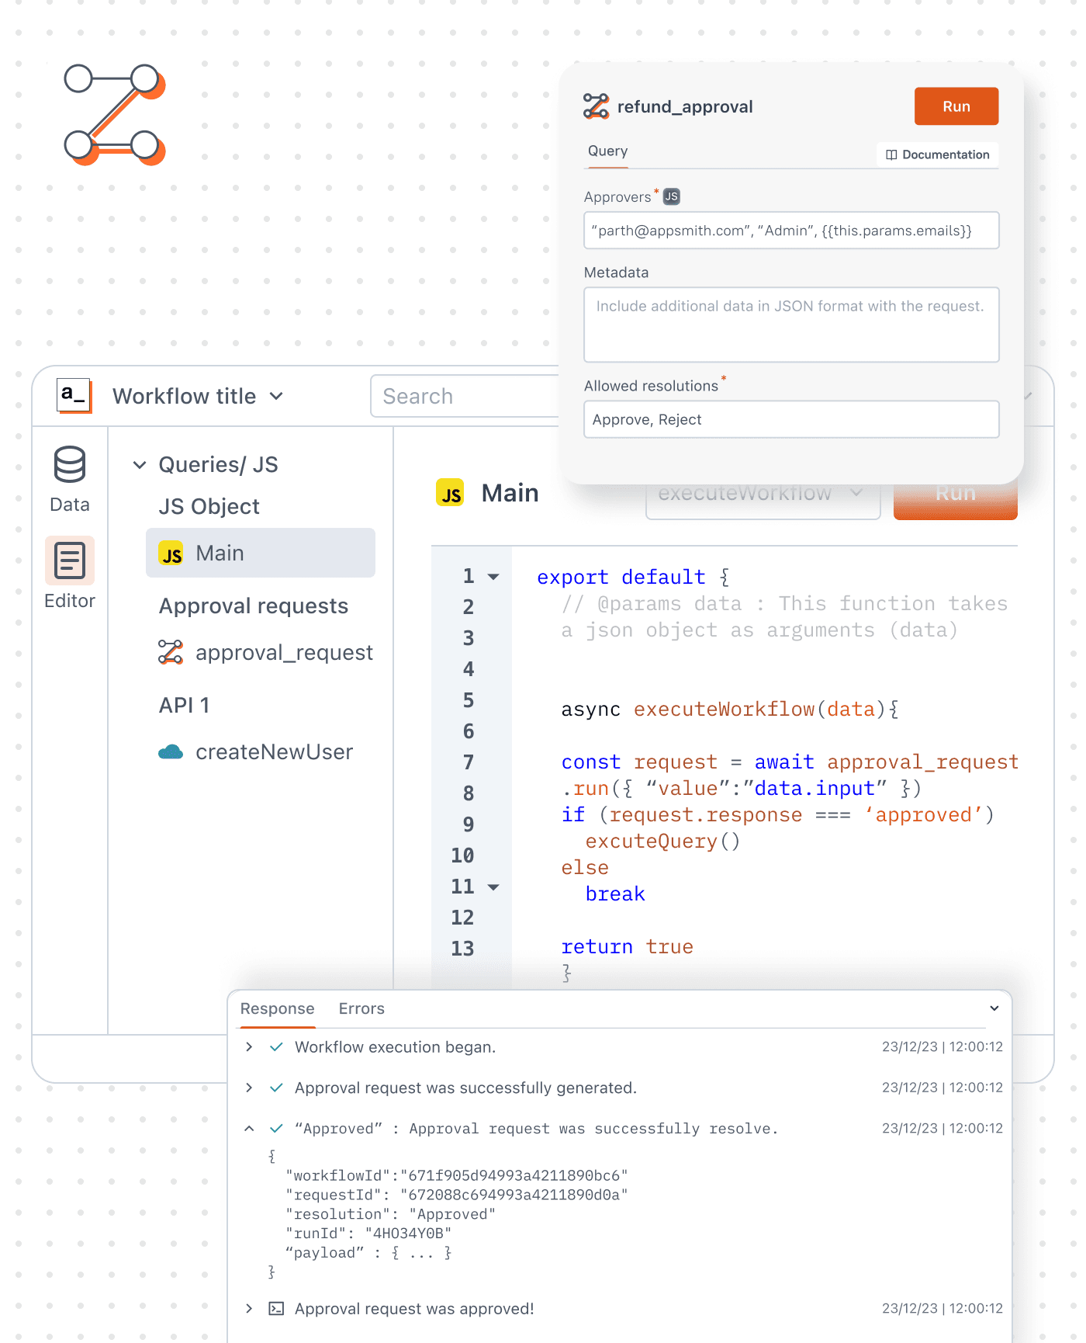Switch to the Response tab
This screenshot has width=1086, height=1343.
[277, 1008]
